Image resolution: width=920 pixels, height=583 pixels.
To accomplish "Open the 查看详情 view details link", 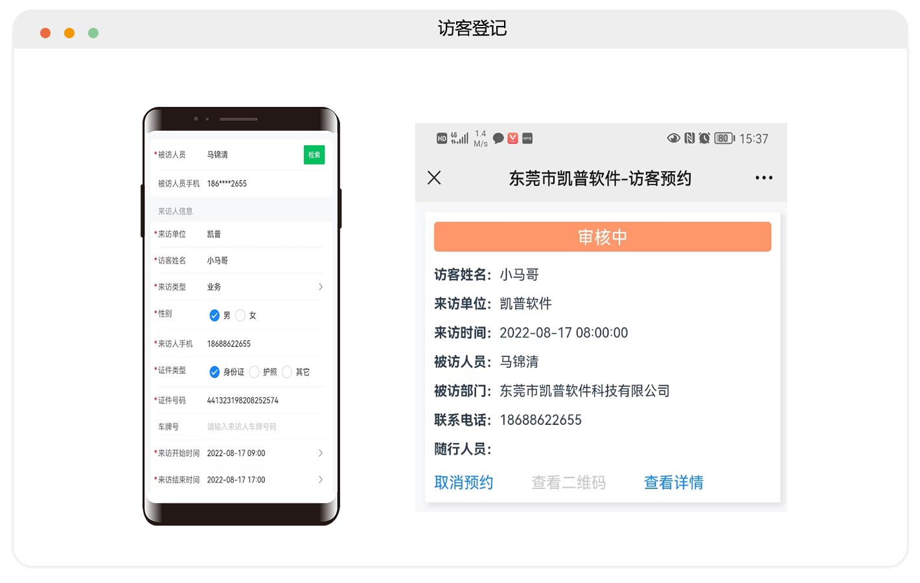I will click(673, 483).
